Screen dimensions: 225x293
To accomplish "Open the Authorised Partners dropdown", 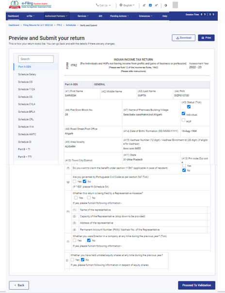I will [56, 16].
